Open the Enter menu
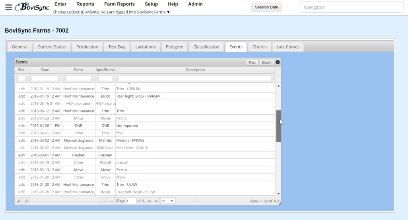This screenshot has width=408, height=220. pos(60,4)
